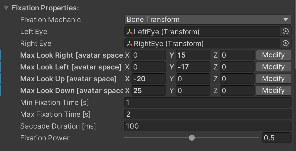
Task: Click the LeftEye transform icon
Action: click(x=130, y=32)
